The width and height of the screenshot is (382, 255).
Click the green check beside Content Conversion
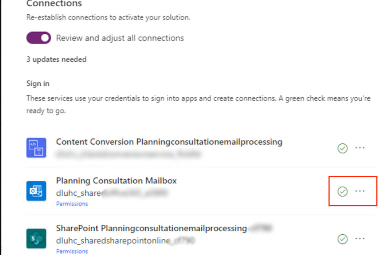coord(342,148)
